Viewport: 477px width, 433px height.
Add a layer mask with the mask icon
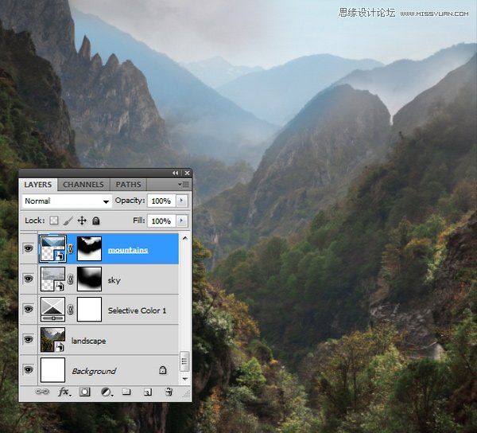tap(84, 392)
